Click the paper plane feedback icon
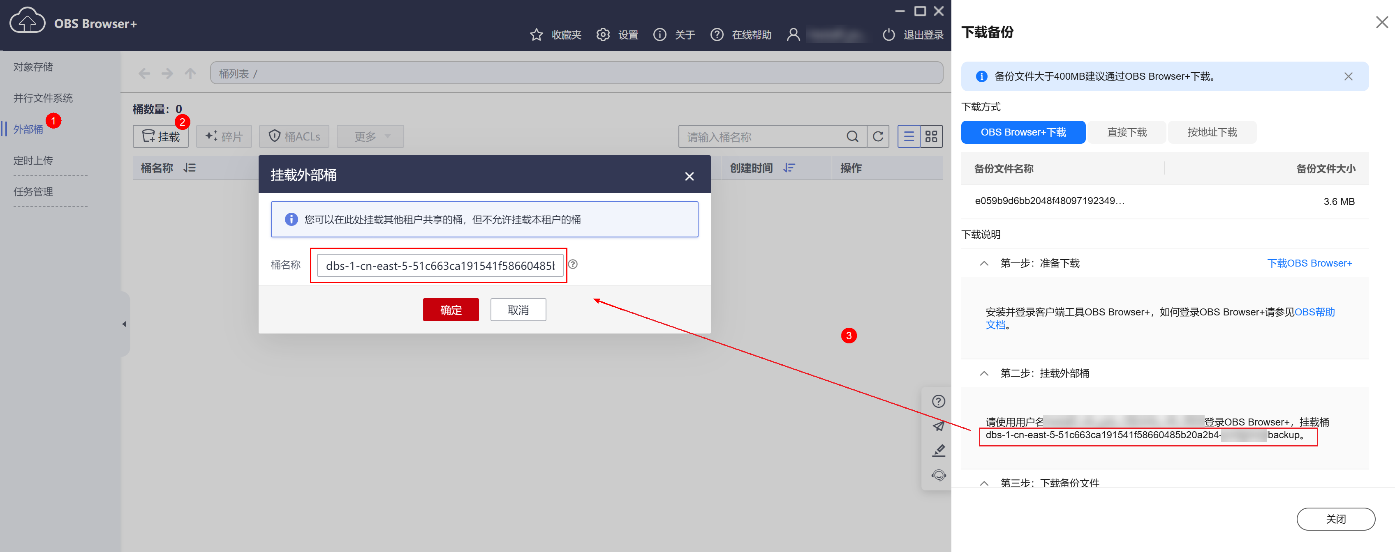 939,426
